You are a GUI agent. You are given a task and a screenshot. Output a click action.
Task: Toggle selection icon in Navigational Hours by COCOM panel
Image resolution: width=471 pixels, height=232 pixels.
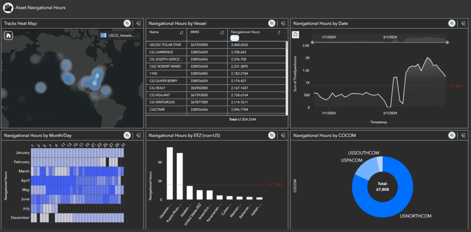(x=452, y=135)
